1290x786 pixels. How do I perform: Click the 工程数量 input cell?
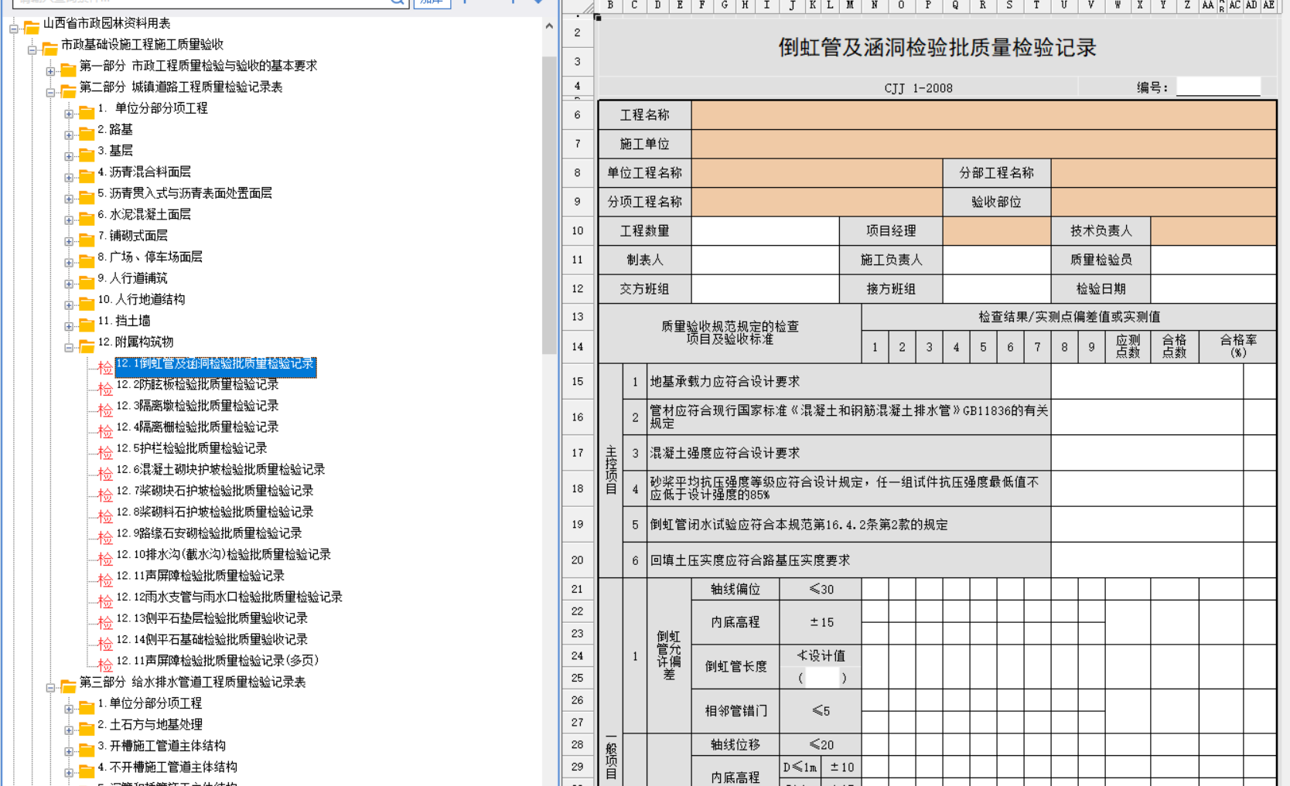pyautogui.click(x=765, y=230)
